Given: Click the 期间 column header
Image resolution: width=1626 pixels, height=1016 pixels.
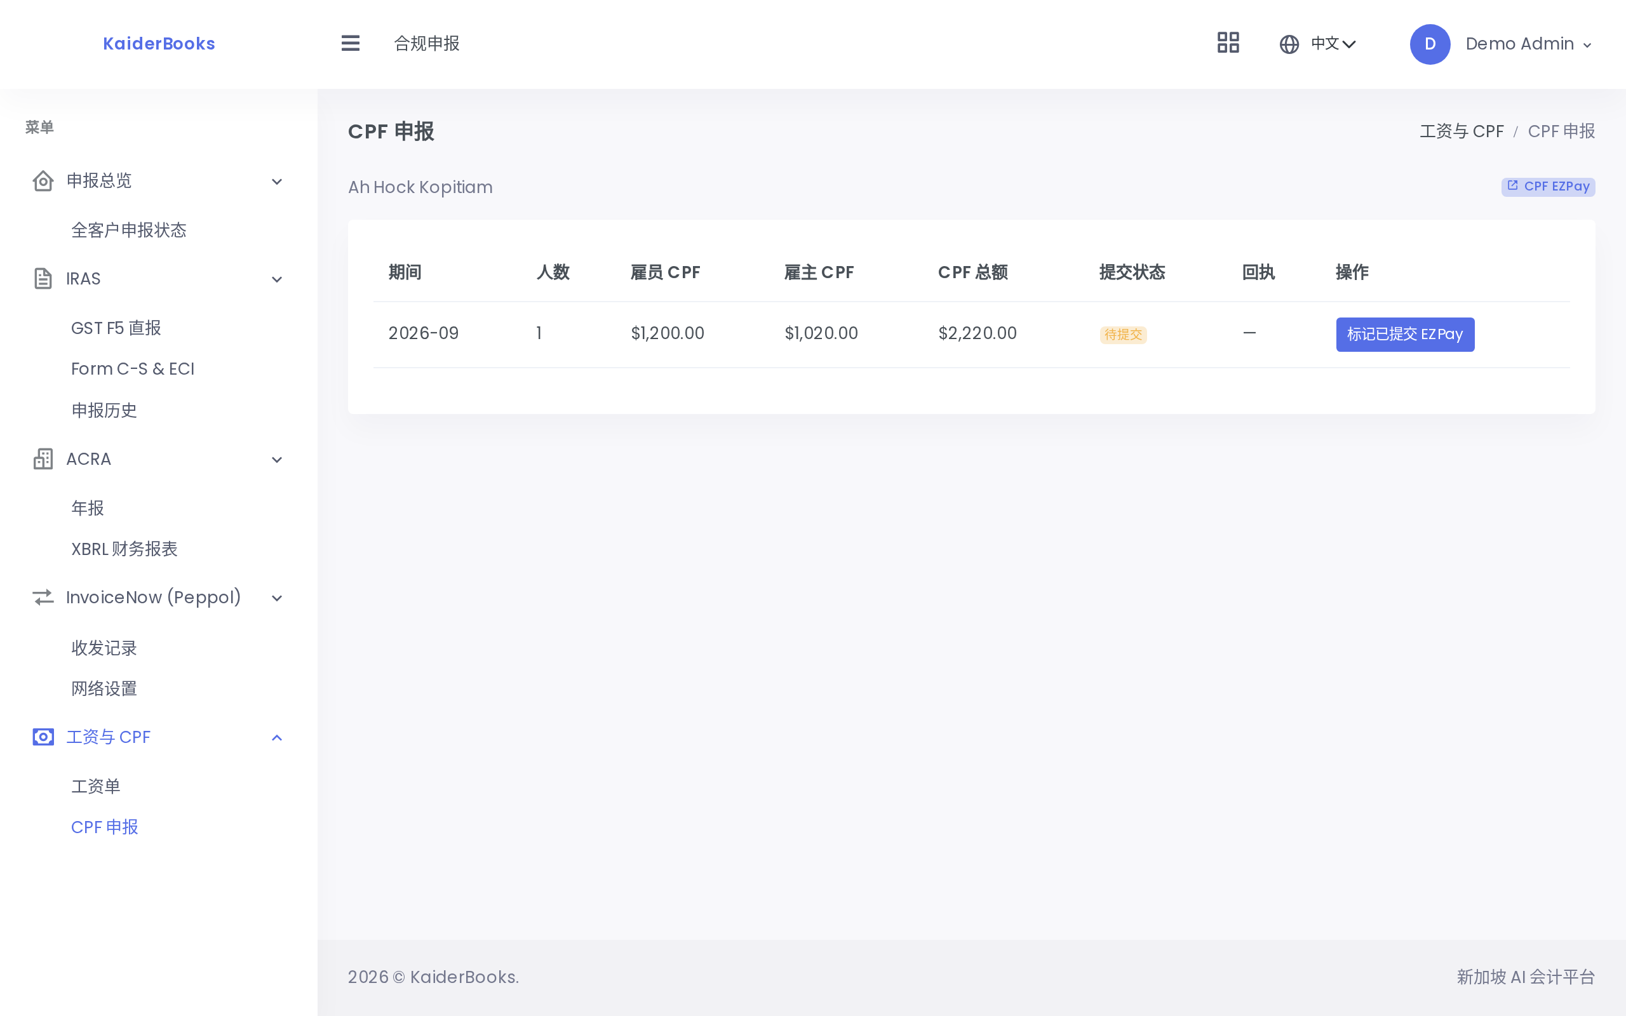Looking at the screenshot, I should [405, 272].
